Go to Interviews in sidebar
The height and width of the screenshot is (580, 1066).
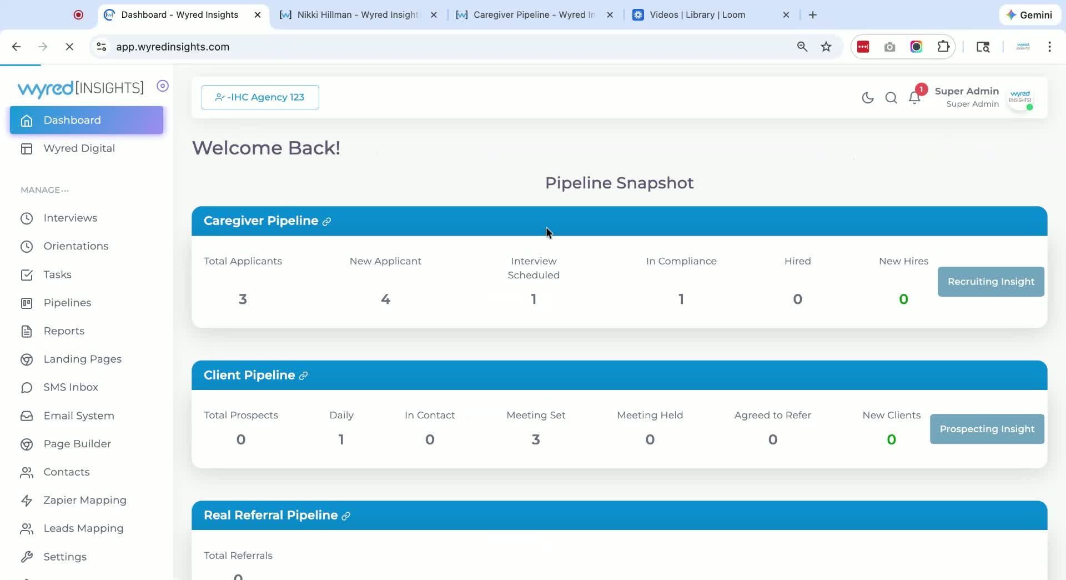coord(70,218)
